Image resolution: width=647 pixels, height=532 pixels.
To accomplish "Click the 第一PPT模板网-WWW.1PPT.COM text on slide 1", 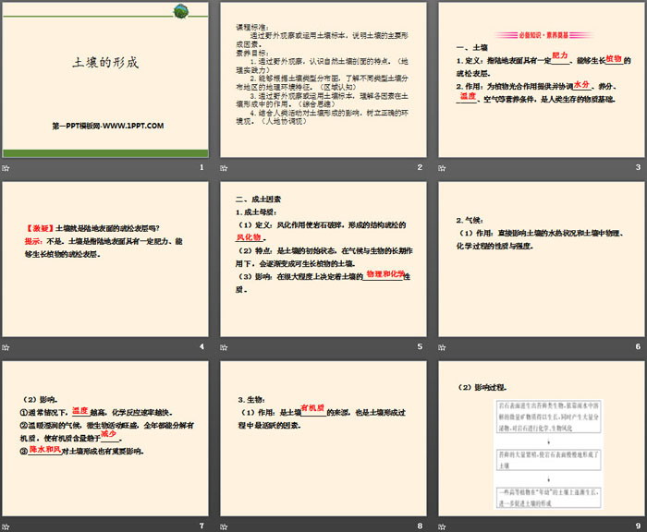I will click(x=108, y=126).
